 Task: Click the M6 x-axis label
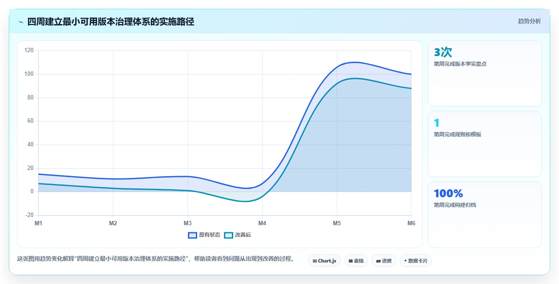click(x=411, y=224)
